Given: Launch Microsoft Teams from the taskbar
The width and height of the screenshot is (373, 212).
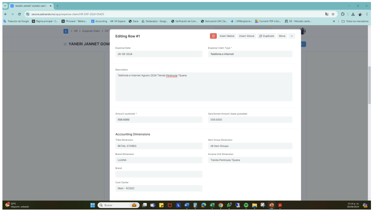Looking at the screenshot, I should tap(152, 205).
